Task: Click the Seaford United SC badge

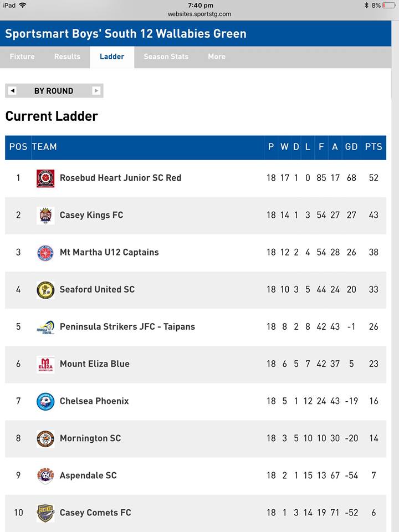Action: [x=45, y=290]
